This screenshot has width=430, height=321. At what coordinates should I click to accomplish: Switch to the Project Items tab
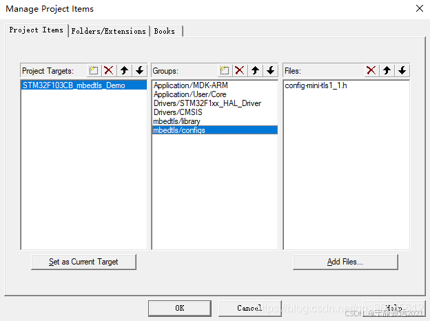(37, 30)
